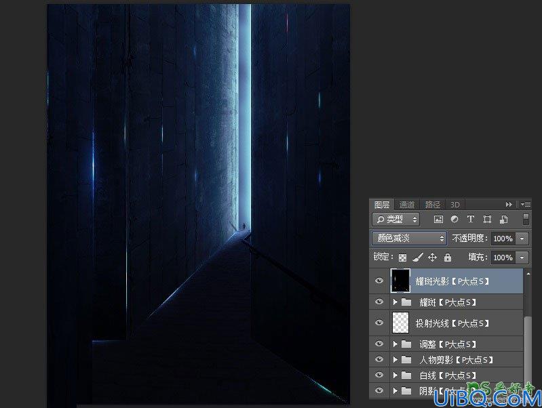Image resolution: width=542 pixels, height=408 pixels.
Task: Select the 调整【P大点S】 group name
Action: coord(448,344)
